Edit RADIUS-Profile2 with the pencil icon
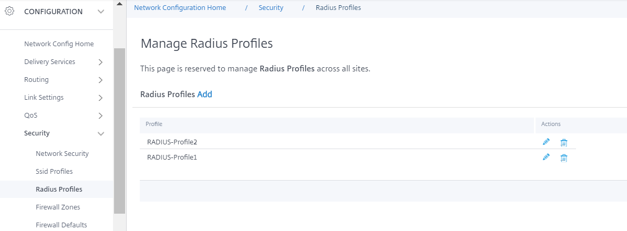627x231 pixels. 546,142
